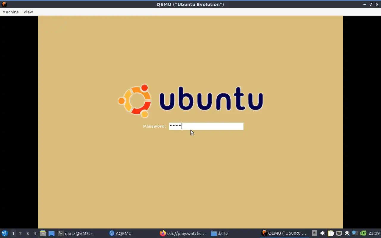Open the clipboard manager tray icon

tap(331, 233)
